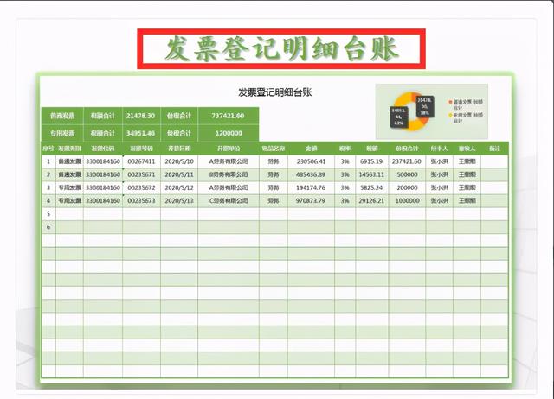Select the 737421.60 total cell
This screenshot has width=554, height=399.
pyautogui.click(x=228, y=116)
